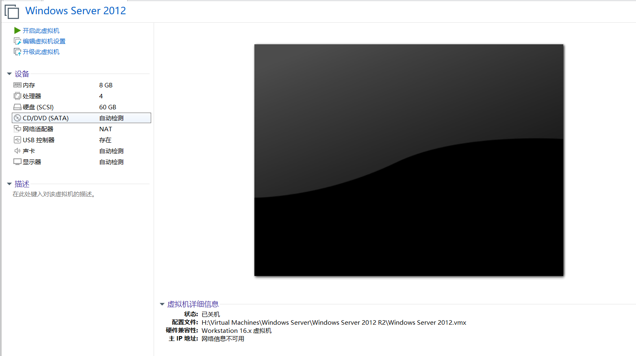Click the 状态 field label
Viewport: 636px width, 356px height.
(191, 314)
